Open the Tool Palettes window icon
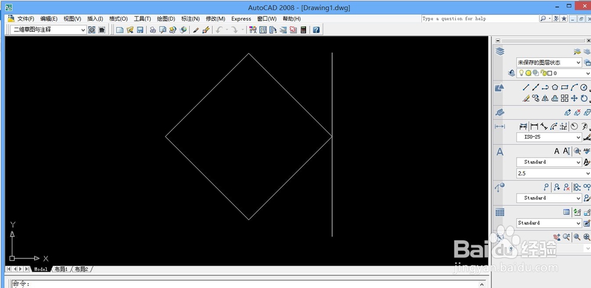 pos(273,30)
